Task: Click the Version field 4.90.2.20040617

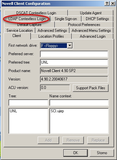Action: pyautogui.click(x=74, y=79)
